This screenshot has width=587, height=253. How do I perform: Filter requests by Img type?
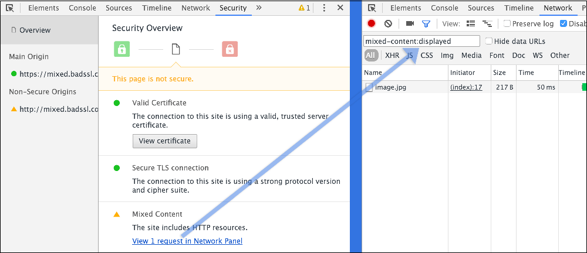(447, 55)
